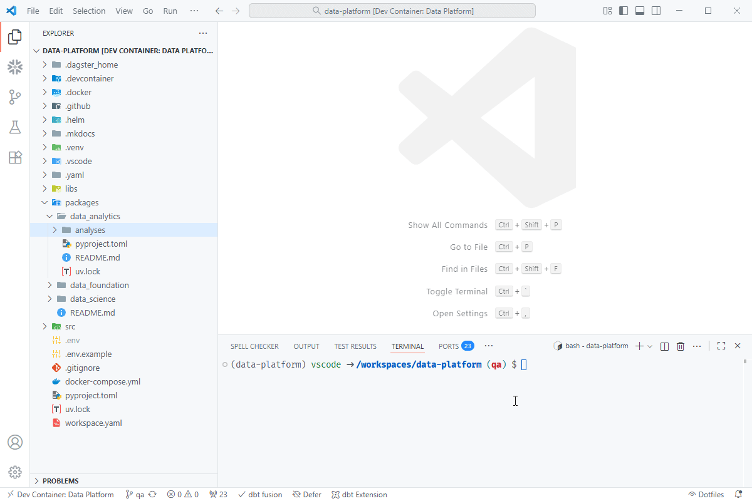Open the Extensions view
Viewport: 752px width, 501px height.
[x=15, y=157]
